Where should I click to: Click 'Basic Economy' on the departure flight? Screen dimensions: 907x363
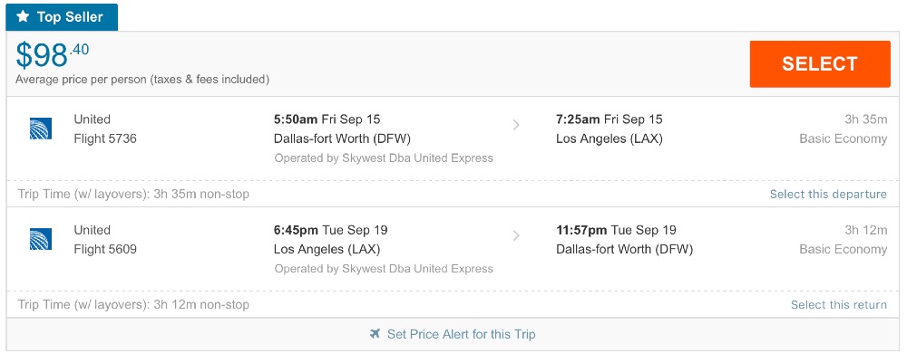(843, 139)
